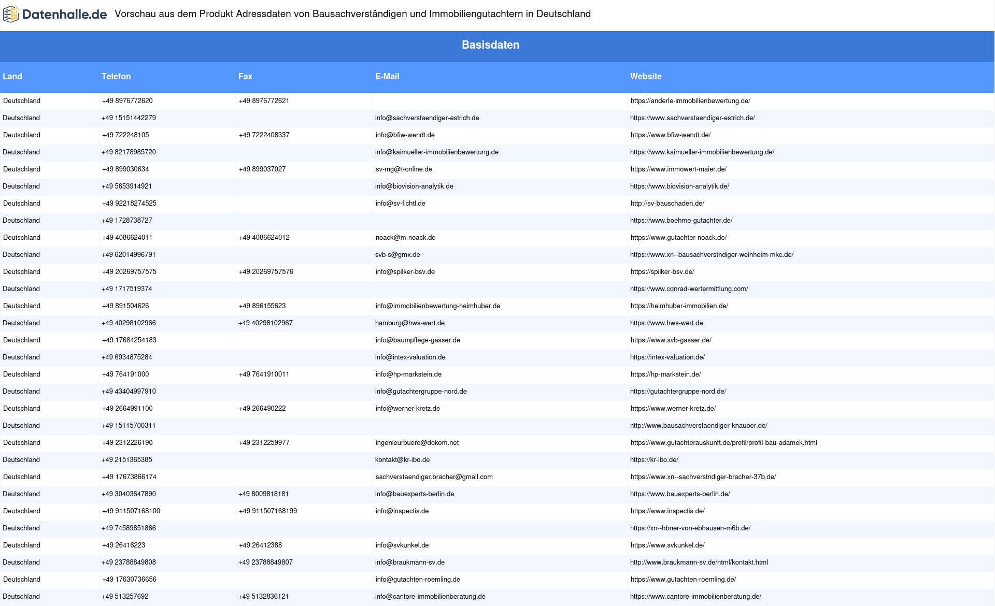Screen dimensions: 995x606
Task: Open svb-gasser.de website link
Action: [671, 340]
